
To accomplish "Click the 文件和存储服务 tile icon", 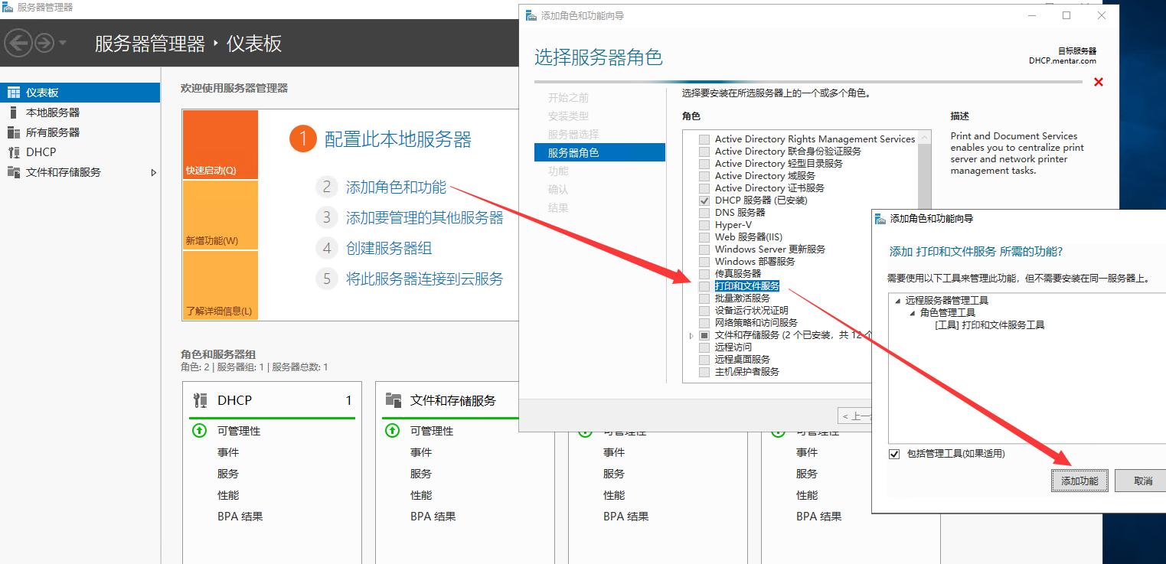I will coord(394,399).
